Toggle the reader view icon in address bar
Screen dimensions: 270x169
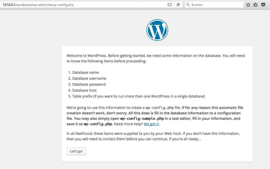(170, 5)
